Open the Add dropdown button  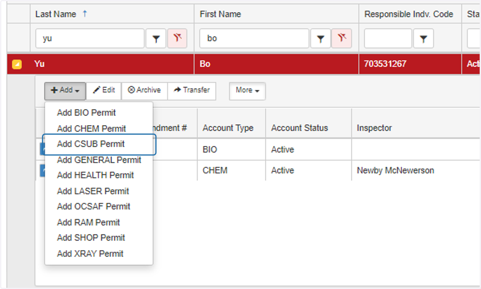coord(65,91)
